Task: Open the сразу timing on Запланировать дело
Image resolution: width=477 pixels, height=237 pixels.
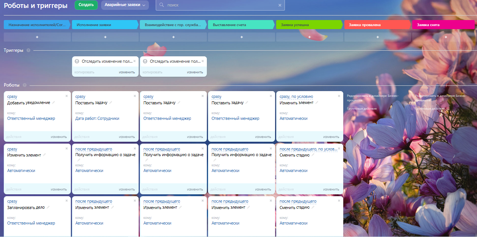Action: [x=12, y=201]
